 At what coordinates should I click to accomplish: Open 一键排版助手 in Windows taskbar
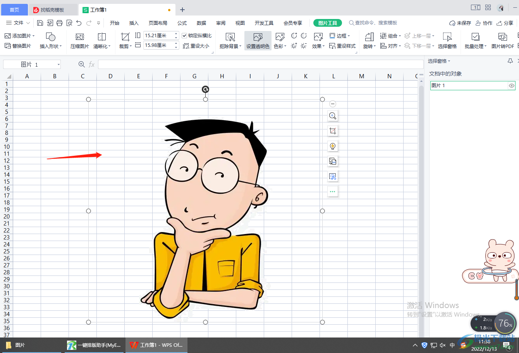[x=95, y=345]
